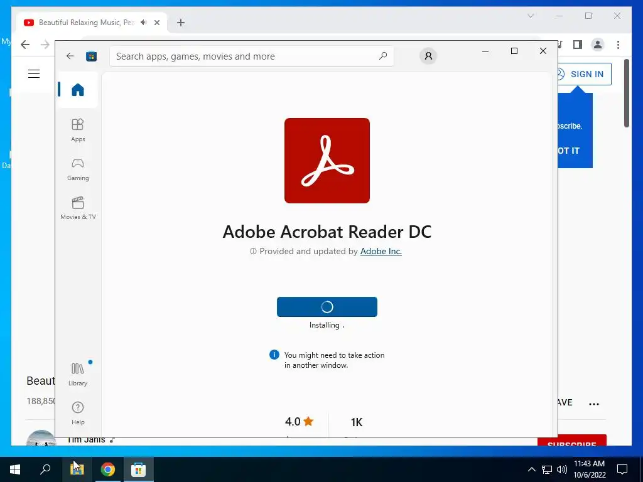Image resolution: width=643 pixels, height=482 pixels.
Task: Click Chrome's back navigation arrow
Action: (25, 45)
